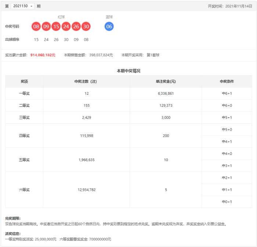Click the 奖项 column header
The height and width of the screenshot is (247, 257).
[24, 81]
